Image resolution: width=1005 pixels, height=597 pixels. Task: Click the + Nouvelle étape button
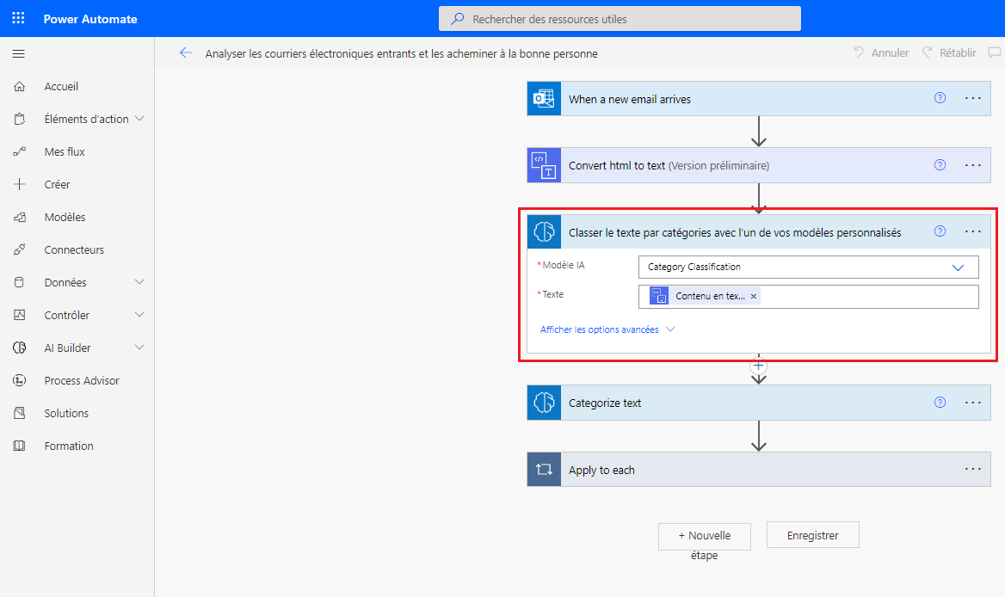[705, 536]
